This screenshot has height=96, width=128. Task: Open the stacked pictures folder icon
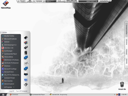[26, 43]
